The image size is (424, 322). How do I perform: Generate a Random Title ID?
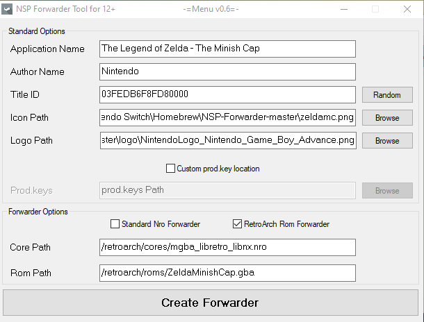[387, 95]
